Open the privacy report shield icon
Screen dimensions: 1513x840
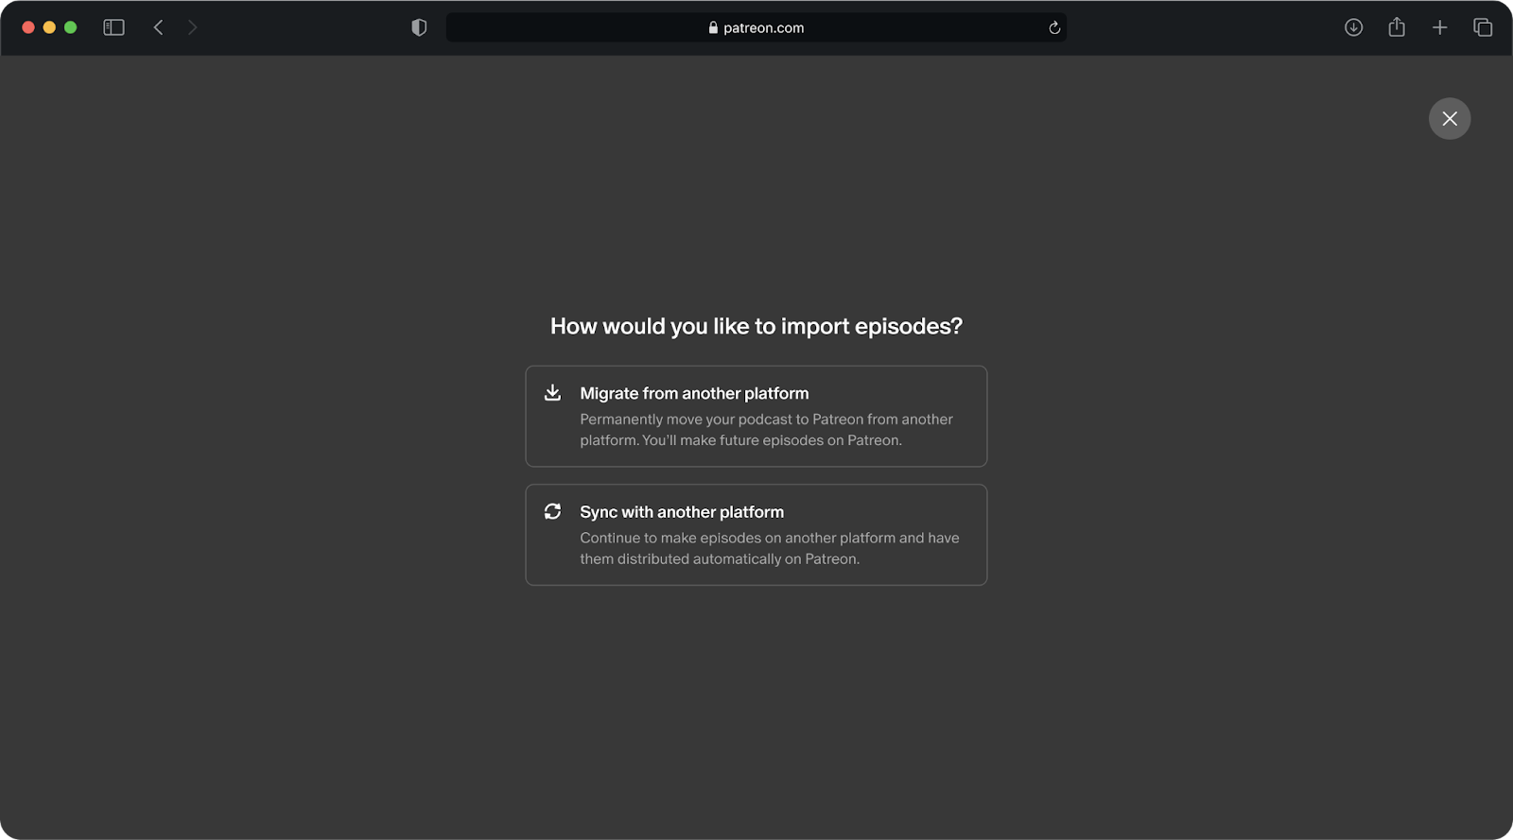419,27
